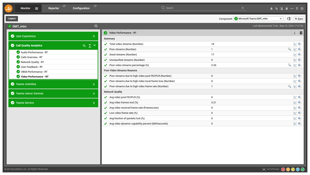Click the power sign-out icon

(302, 9)
